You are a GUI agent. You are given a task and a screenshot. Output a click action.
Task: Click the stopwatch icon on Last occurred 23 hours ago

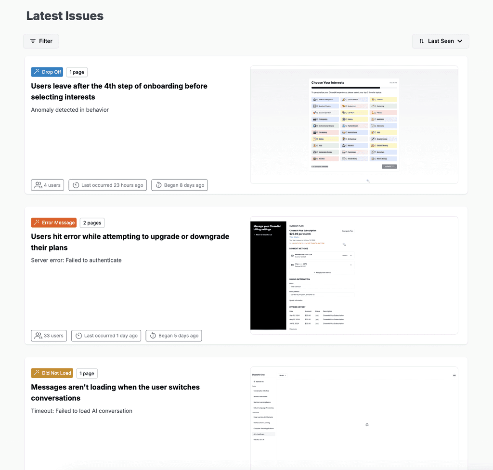point(75,185)
